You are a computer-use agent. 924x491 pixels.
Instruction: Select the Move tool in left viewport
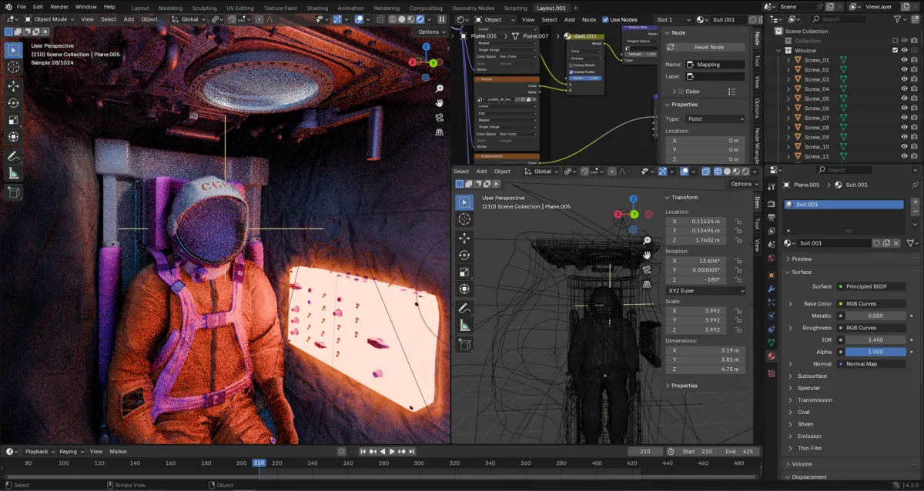pyautogui.click(x=14, y=85)
